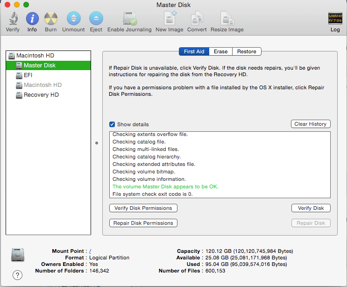Click the Recovery HD disk icon
347x287 pixels.
tap(19, 95)
